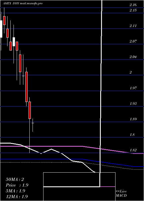Click the 2.11 price axis label
Image resolution: width=144 pixels, height=201 pixels.
coord(133,26)
